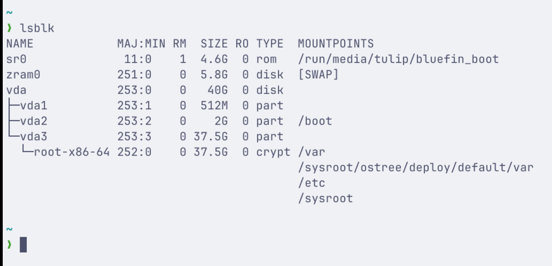The image size is (552, 266).
Task: Click the /etc mountpoint text
Action: tap(312, 183)
